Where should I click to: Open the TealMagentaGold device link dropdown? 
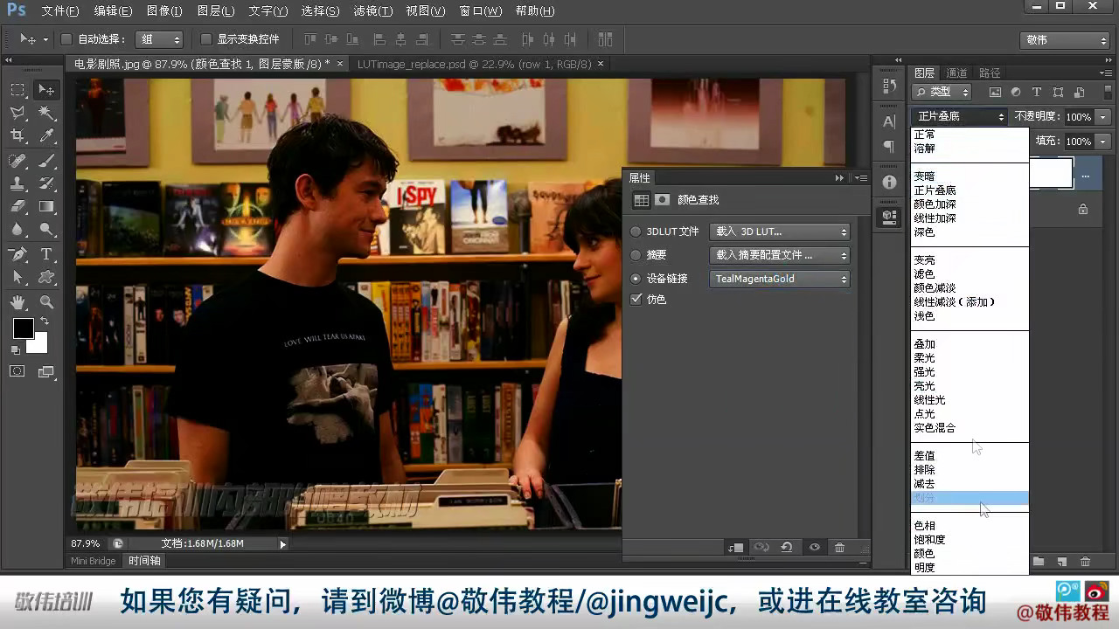(x=780, y=279)
